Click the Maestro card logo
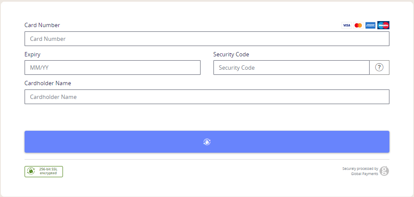 (x=383, y=25)
